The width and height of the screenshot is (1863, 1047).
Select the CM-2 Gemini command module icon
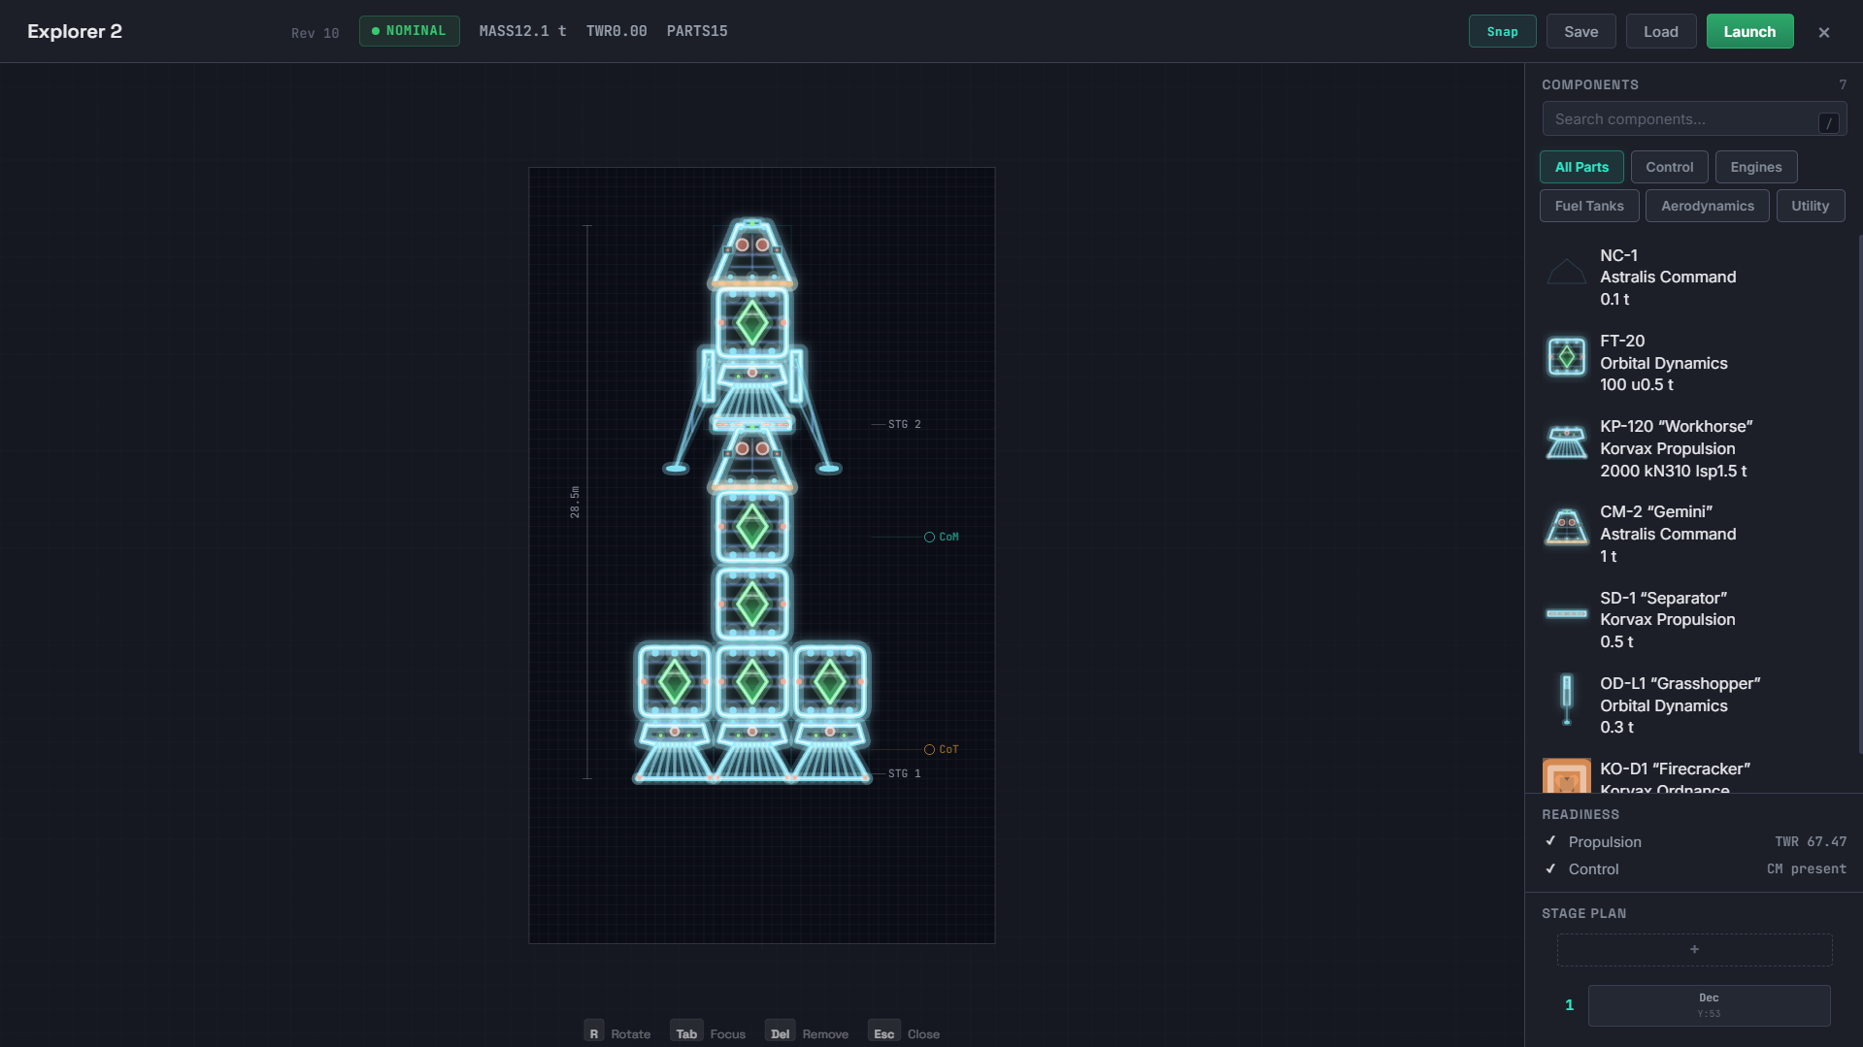[1566, 528]
